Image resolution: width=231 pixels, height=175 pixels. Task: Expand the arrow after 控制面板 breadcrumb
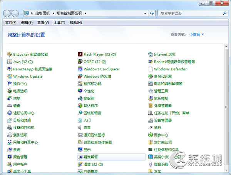pos(54,13)
